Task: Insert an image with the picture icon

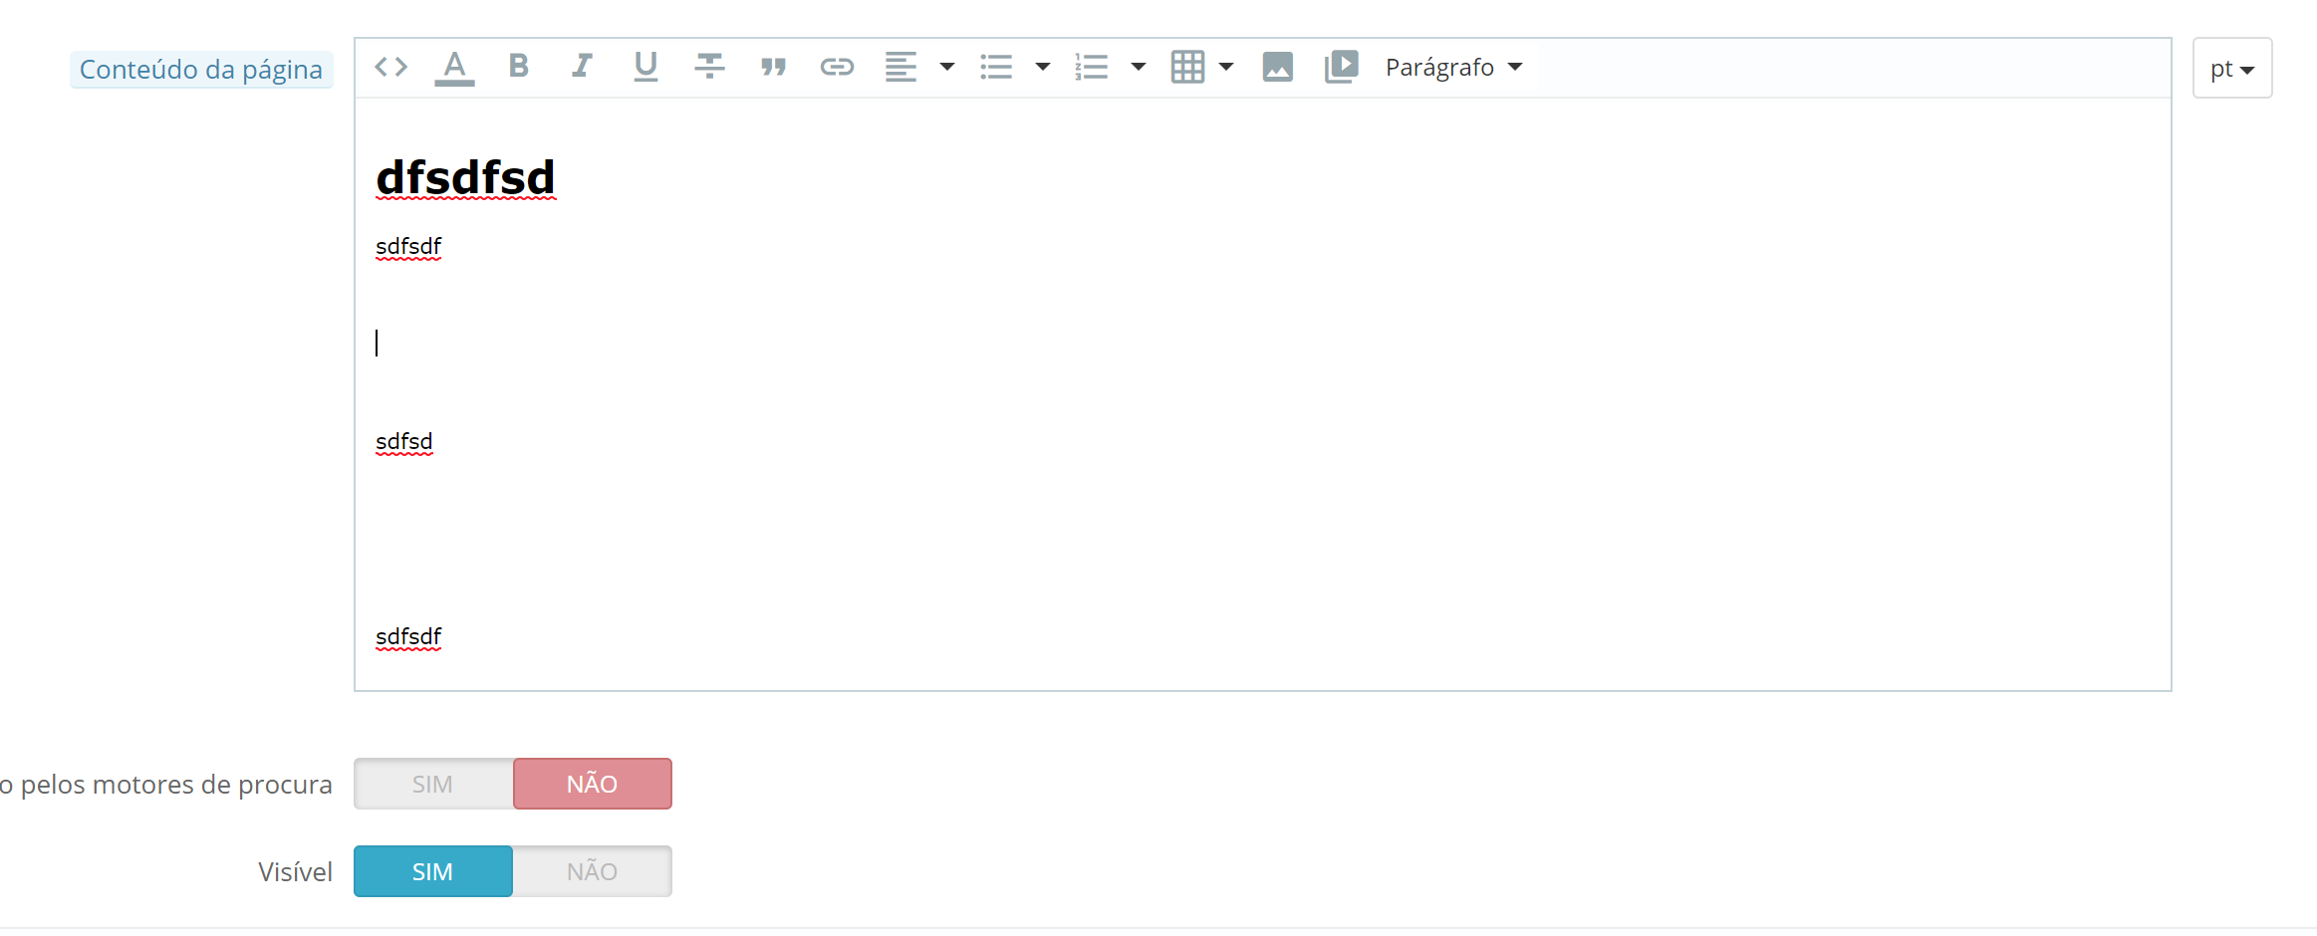Action: 1277,67
